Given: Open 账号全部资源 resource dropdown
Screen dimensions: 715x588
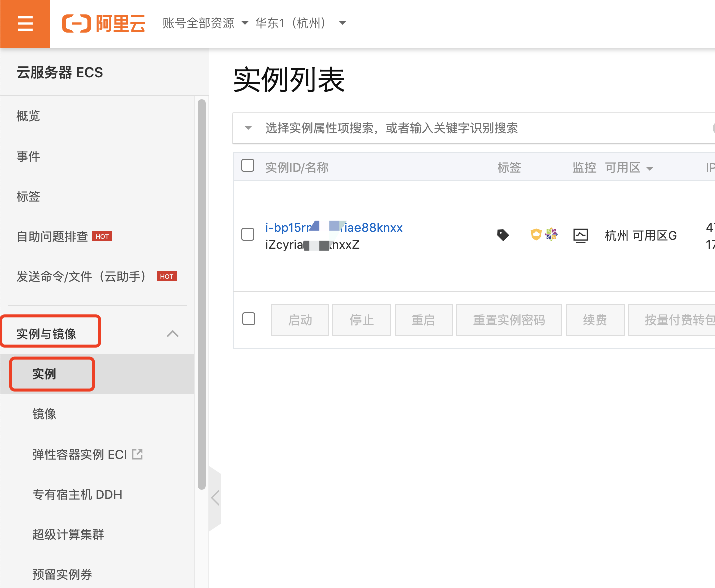Looking at the screenshot, I should pyautogui.click(x=205, y=23).
